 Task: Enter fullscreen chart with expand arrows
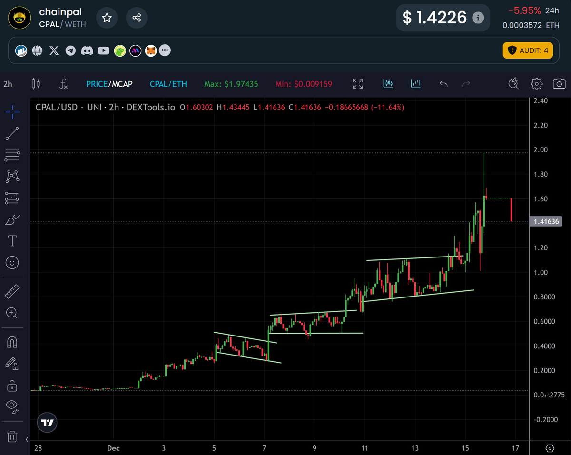[x=358, y=84]
